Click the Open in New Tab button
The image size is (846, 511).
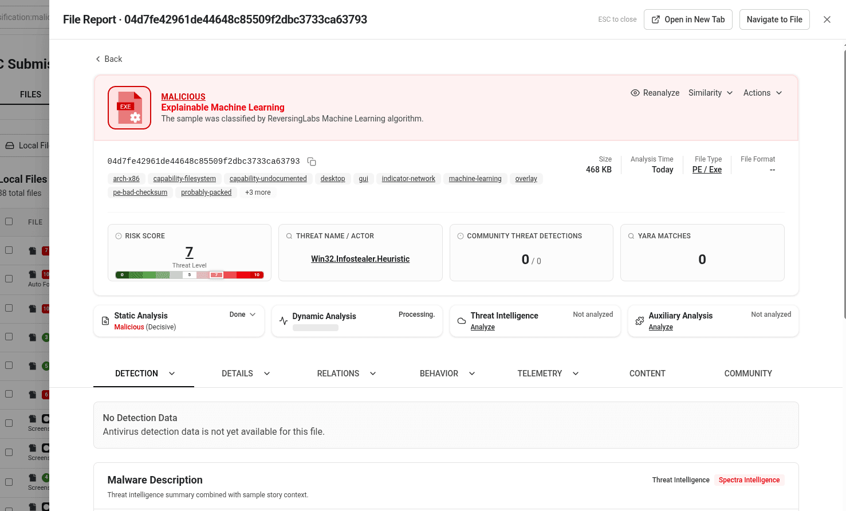(x=688, y=19)
